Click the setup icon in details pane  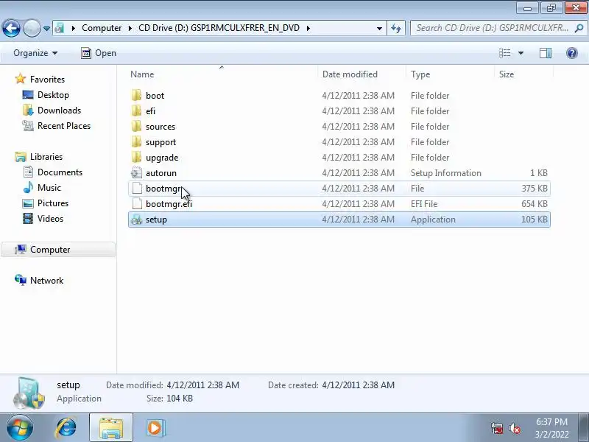coord(29,393)
